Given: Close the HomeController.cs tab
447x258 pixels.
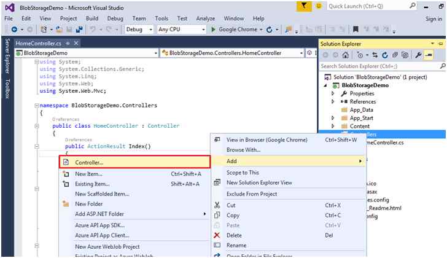Looking at the screenshot, I should (76, 44).
